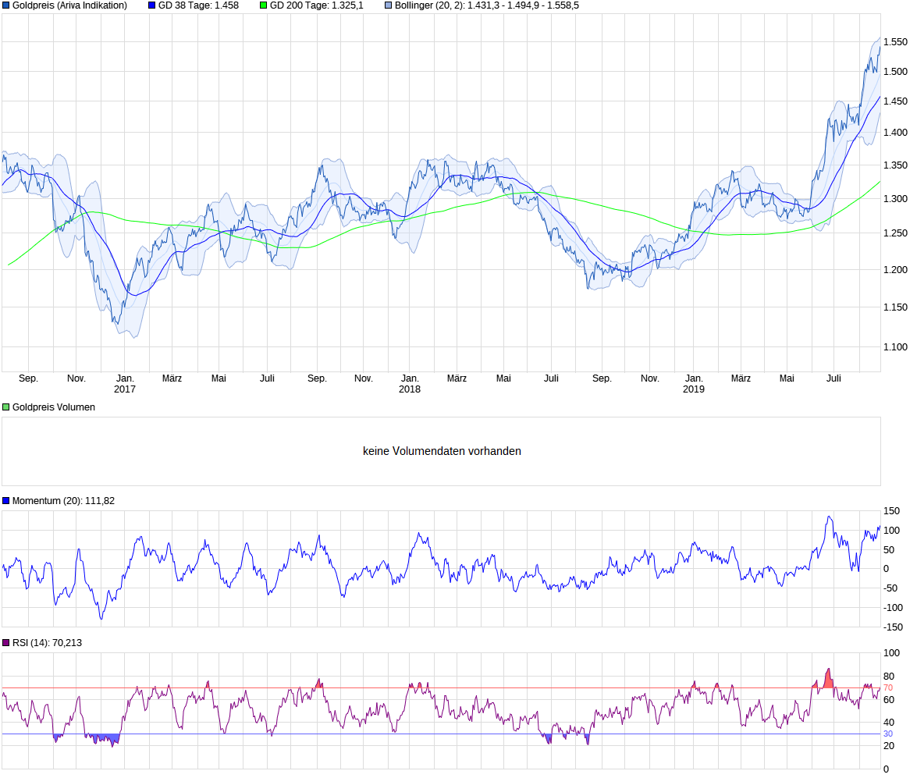The image size is (917, 778).
Task: Click the 1.200 price axis value
Action: pyautogui.click(x=895, y=270)
